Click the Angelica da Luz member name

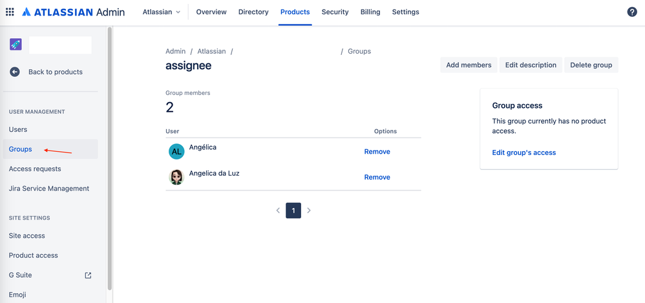coord(215,173)
